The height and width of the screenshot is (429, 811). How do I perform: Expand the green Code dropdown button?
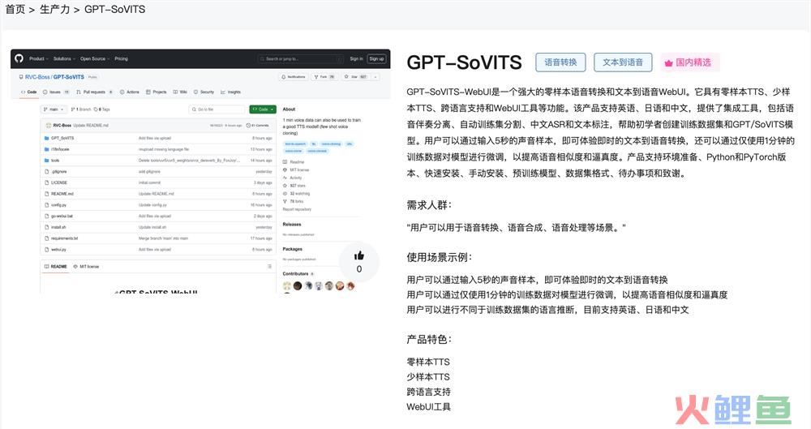coord(263,109)
